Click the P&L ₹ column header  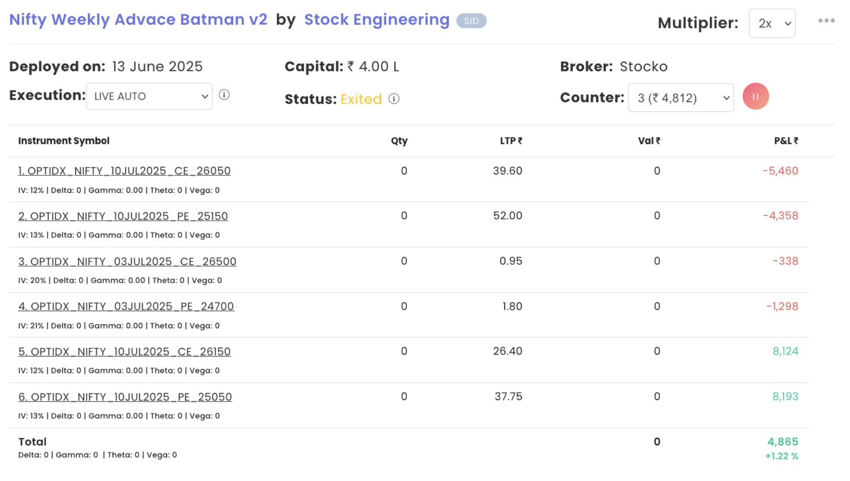coord(786,141)
